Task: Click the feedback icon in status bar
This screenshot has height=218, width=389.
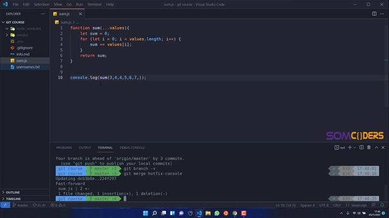Action: pos(373,205)
